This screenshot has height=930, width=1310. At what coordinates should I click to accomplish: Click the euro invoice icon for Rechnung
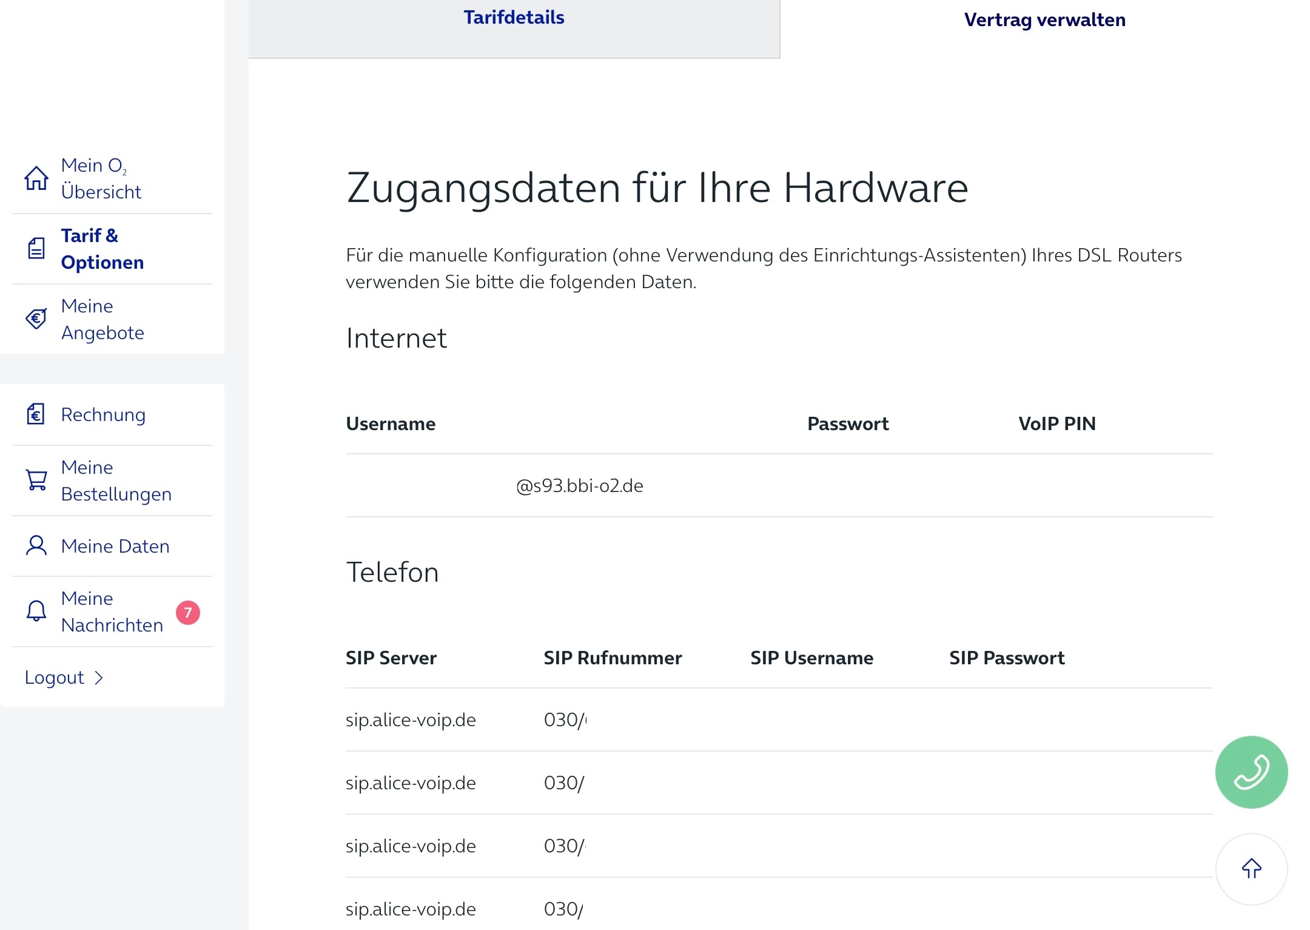click(36, 414)
